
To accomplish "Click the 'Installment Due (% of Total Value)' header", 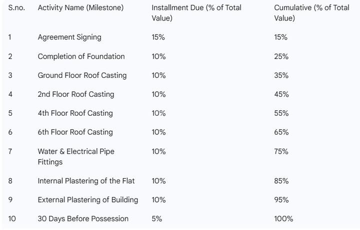I will [196, 13].
